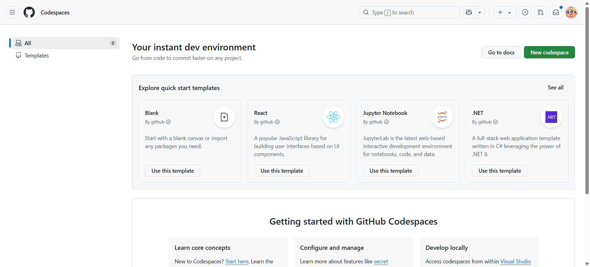The width and height of the screenshot is (590, 267).
Task: Click the Jupyter Notebook template title
Action: pos(385,113)
